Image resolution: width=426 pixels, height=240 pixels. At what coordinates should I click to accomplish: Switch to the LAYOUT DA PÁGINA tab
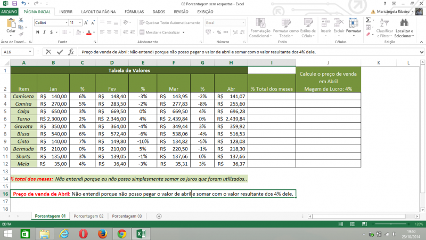(99, 12)
